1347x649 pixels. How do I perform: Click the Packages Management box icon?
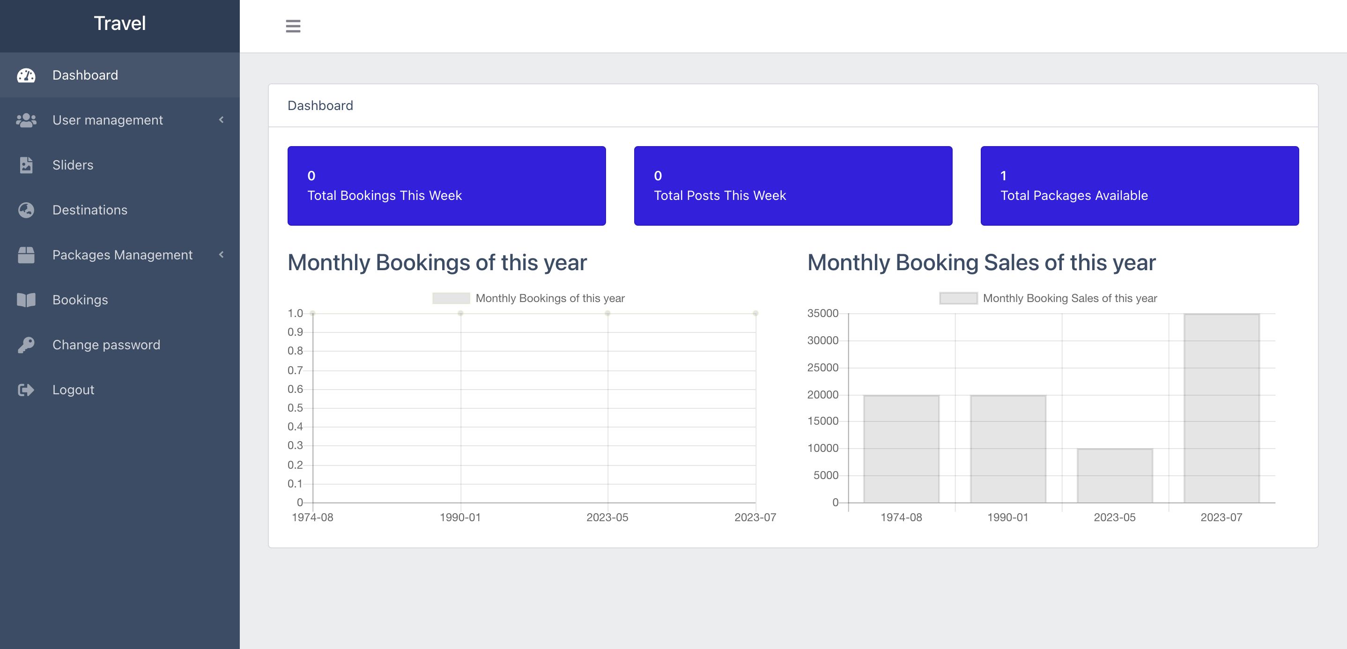(26, 255)
